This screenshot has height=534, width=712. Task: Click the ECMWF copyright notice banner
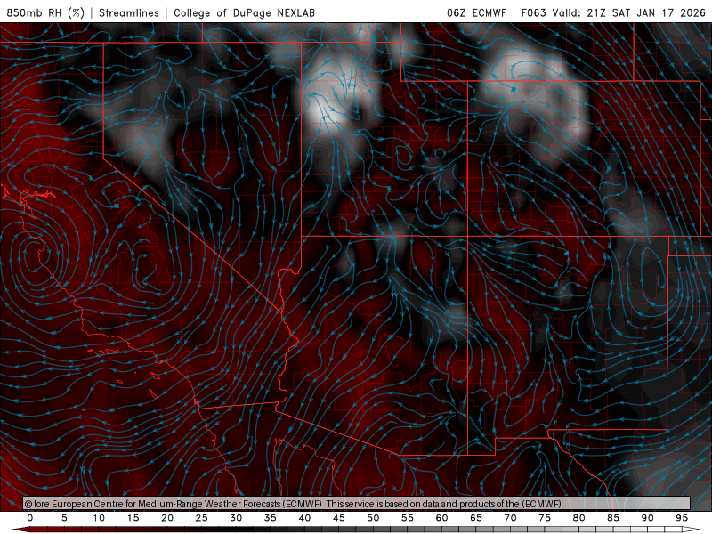pyautogui.click(x=357, y=504)
